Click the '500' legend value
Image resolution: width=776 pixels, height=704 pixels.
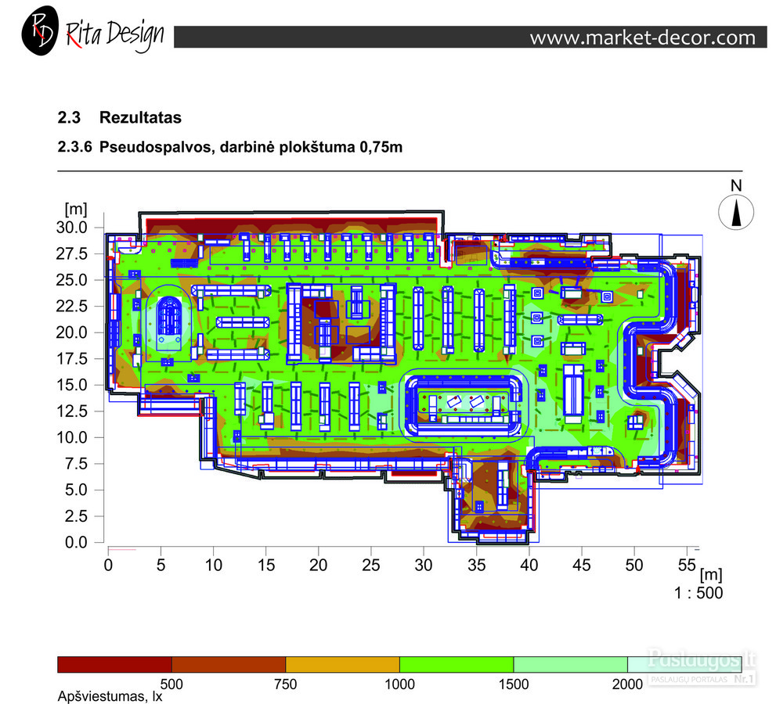pyautogui.click(x=171, y=684)
